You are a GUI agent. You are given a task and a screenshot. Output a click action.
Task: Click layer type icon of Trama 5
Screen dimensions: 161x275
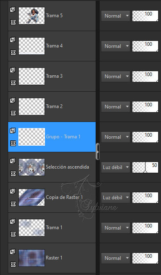coord(13,9)
